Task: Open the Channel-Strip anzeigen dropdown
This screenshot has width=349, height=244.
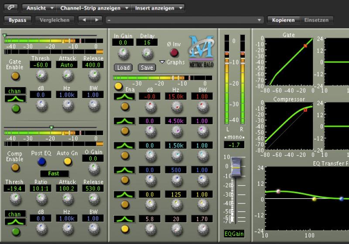Action: click(94, 8)
